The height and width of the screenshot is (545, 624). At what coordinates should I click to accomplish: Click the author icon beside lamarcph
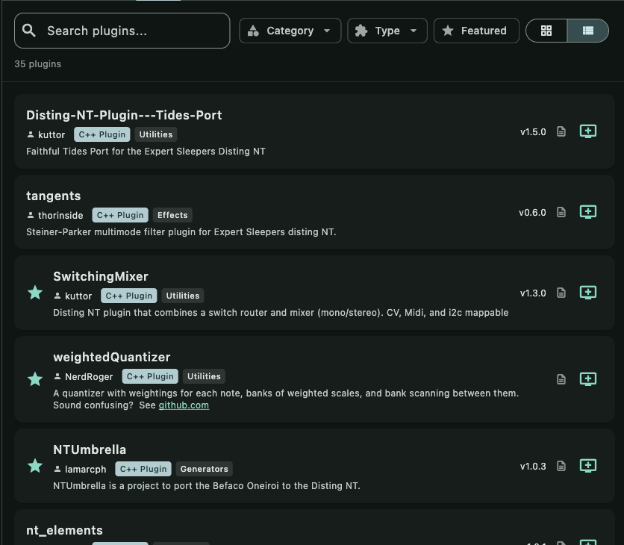pos(57,469)
